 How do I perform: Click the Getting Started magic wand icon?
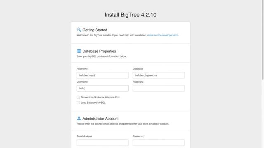[79, 30]
